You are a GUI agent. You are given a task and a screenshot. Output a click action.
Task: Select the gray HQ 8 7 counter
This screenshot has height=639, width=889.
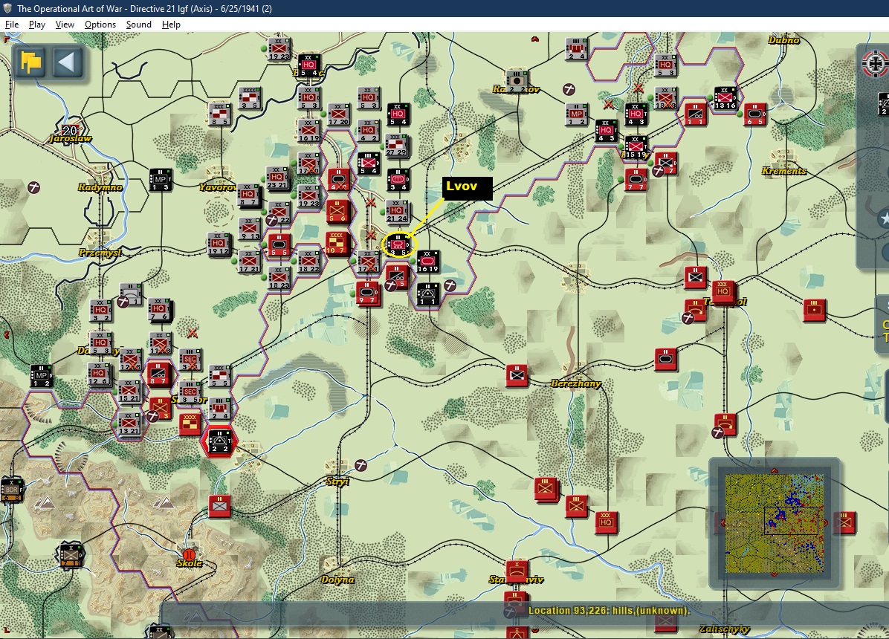(x=248, y=195)
